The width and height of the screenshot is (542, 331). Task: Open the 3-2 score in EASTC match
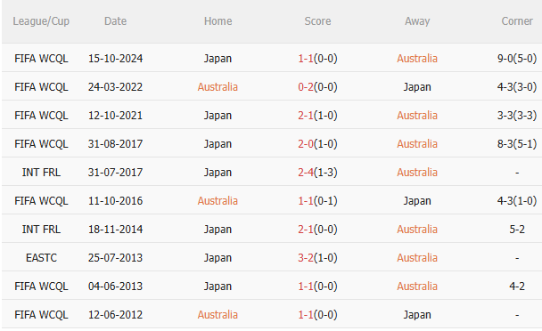click(x=306, y=258)
